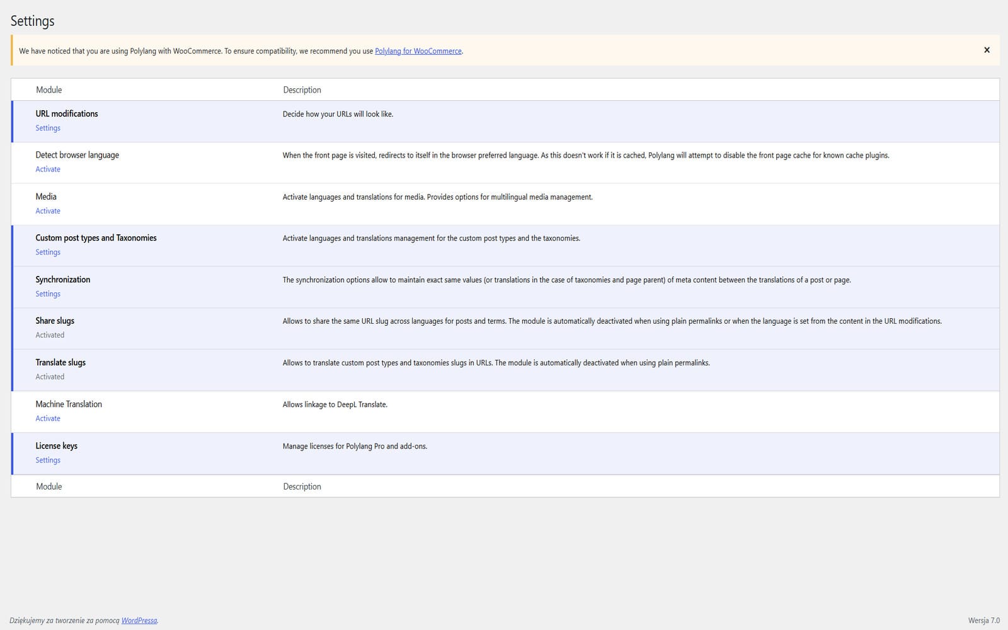Click the Custom post types and Taxonomies title

pyautogui.click(x=96, y=238)
